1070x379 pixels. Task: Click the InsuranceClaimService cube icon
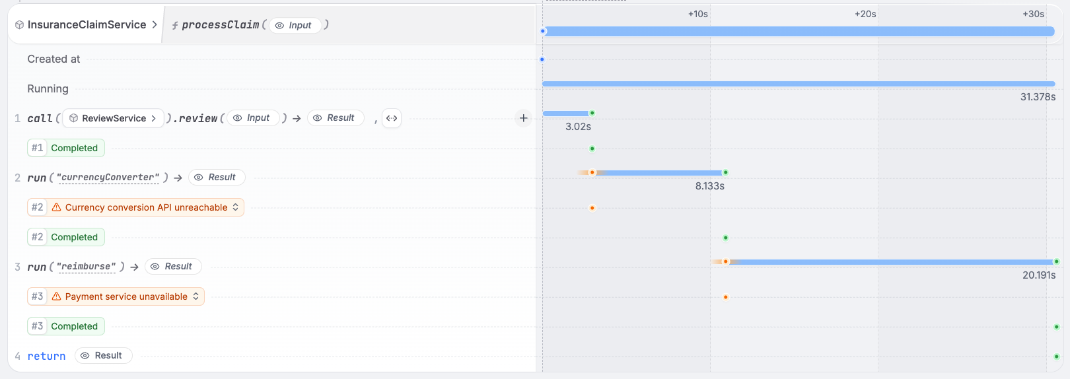click(19, 25)
